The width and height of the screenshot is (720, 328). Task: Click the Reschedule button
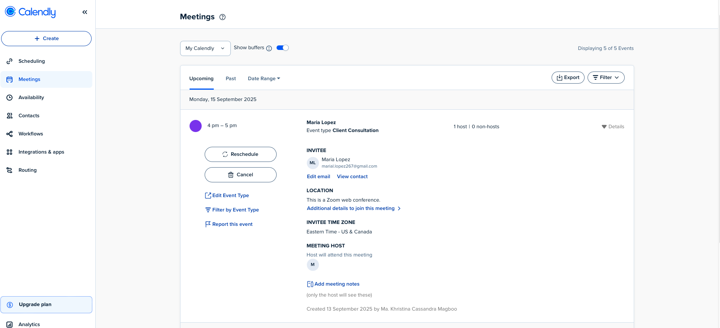pyautogui.click(x=240, y=154)
